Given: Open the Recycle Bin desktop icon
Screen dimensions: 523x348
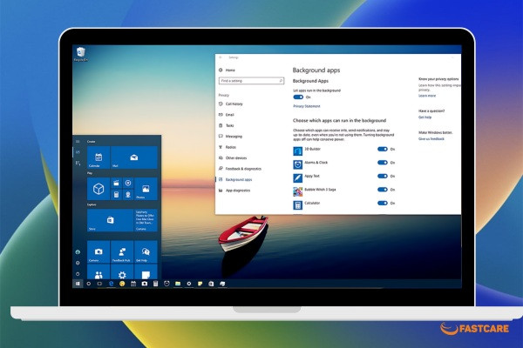Looking at the screenshot, I should [x=81, y=54].
